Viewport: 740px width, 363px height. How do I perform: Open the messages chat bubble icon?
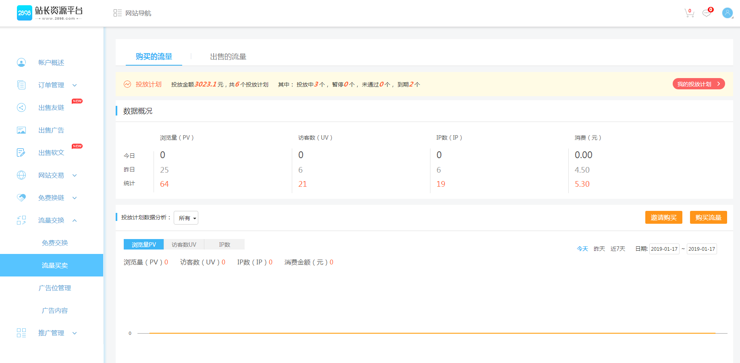click(706, 13)
